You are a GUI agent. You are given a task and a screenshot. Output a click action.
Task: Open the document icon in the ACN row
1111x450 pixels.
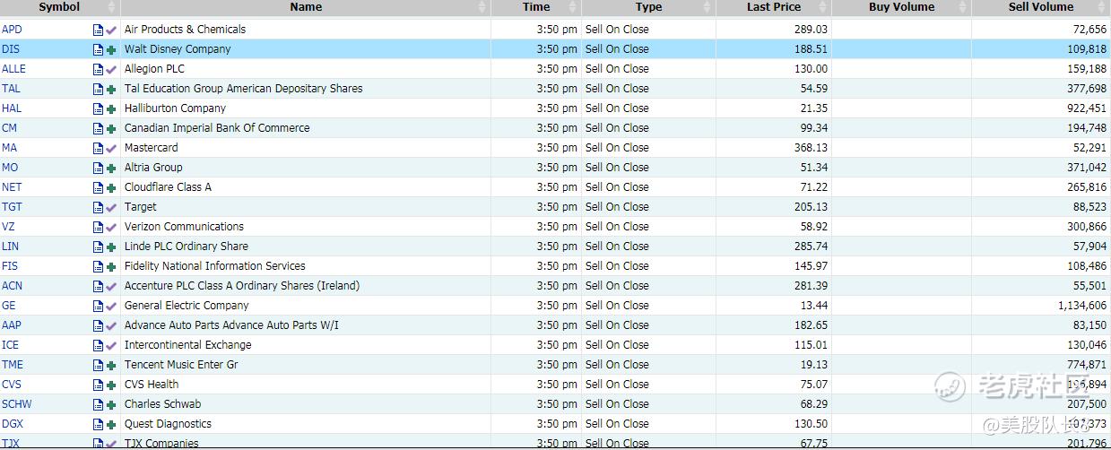point(98,286)
